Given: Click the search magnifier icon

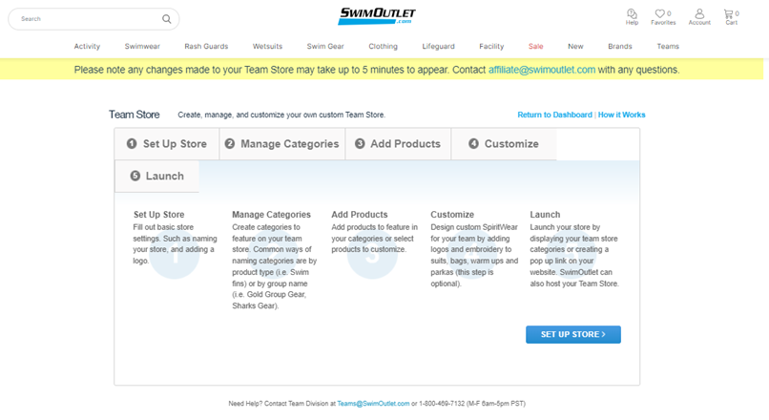Looking at the screenshot, I should 167,19.
